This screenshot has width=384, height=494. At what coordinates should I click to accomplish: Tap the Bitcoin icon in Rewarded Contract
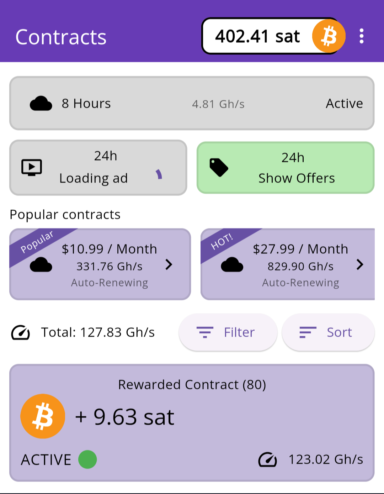pos(43,416)
